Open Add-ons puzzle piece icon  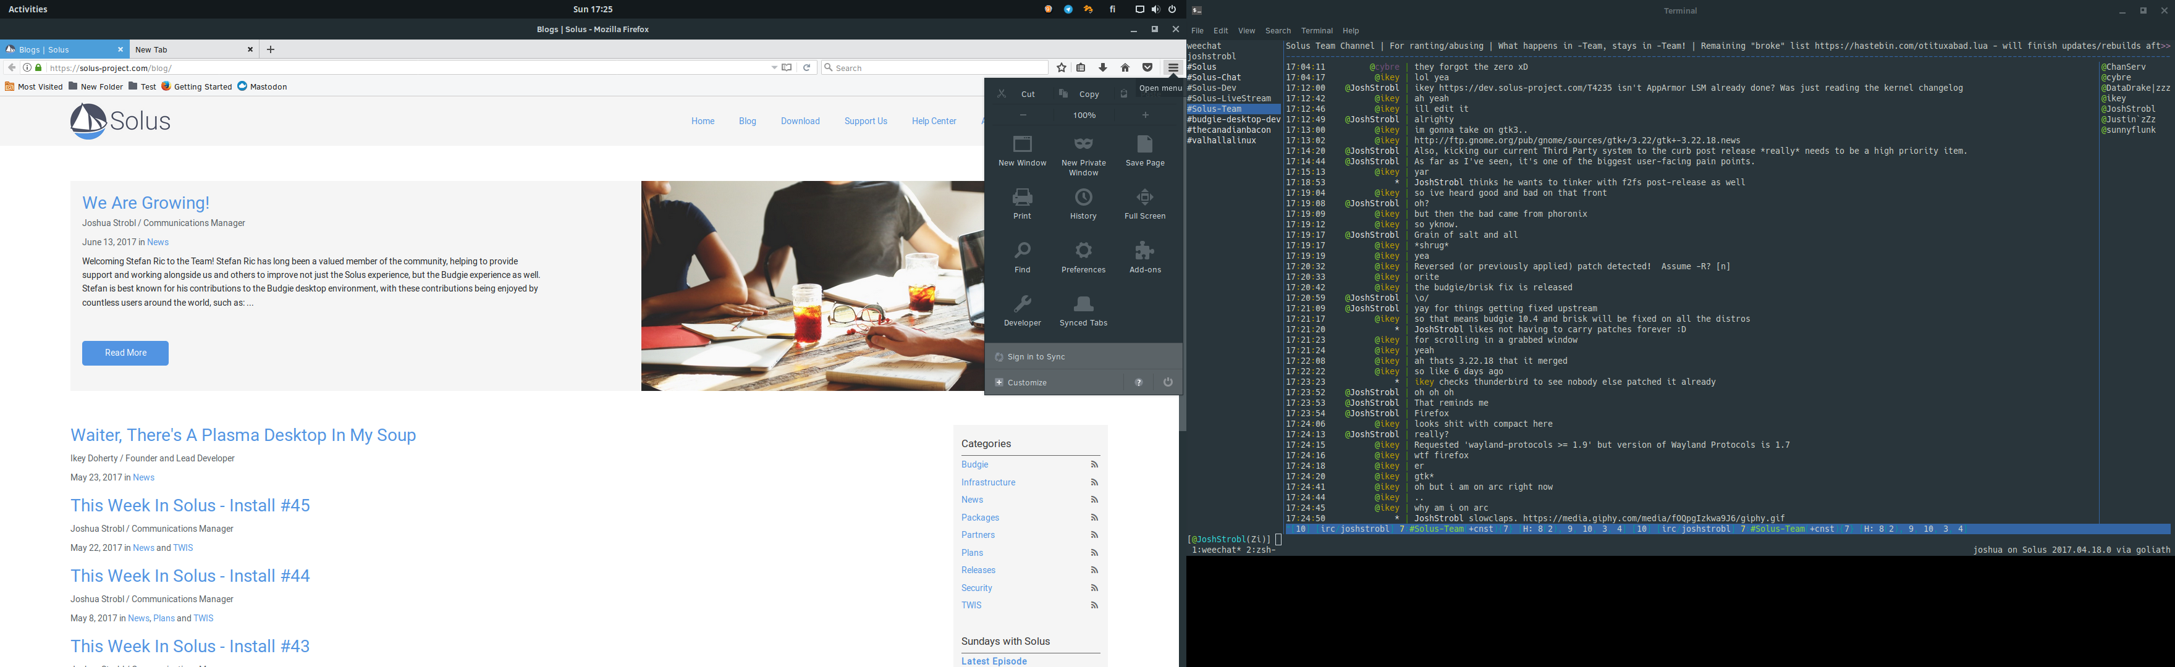1145,251
